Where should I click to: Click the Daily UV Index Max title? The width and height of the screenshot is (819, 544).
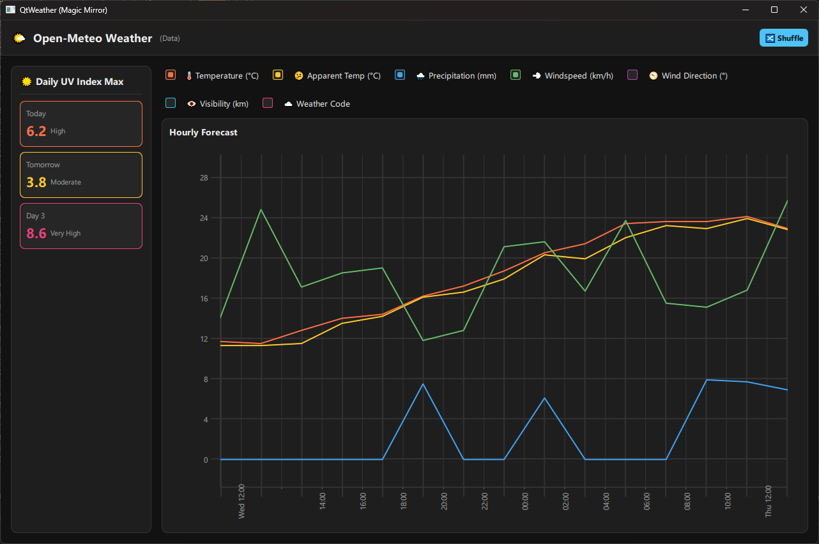point(80,82)
